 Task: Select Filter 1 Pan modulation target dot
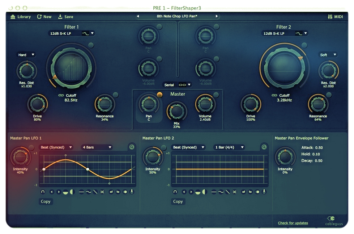click(159, 27)
